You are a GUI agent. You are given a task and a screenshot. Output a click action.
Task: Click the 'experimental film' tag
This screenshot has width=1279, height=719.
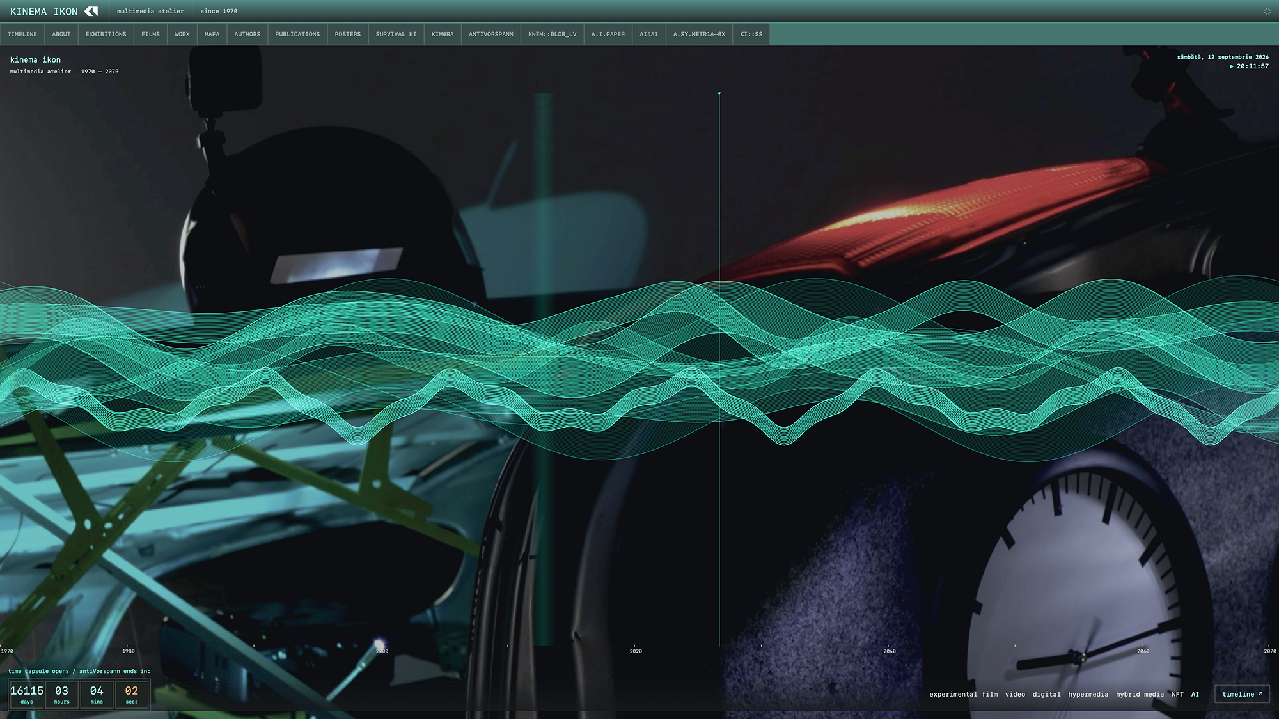963,694
